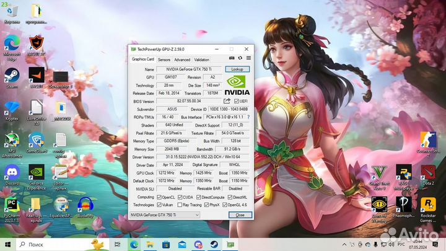Image resolution: width=446 pixels, height=251 pixels.
Task: Switch to the Graphics Card tab
Action: [143, 59]
